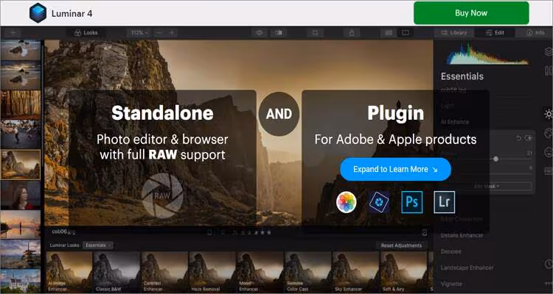
Task: Click the cob06.jpg file name
Action: click(x=64, y=232)
